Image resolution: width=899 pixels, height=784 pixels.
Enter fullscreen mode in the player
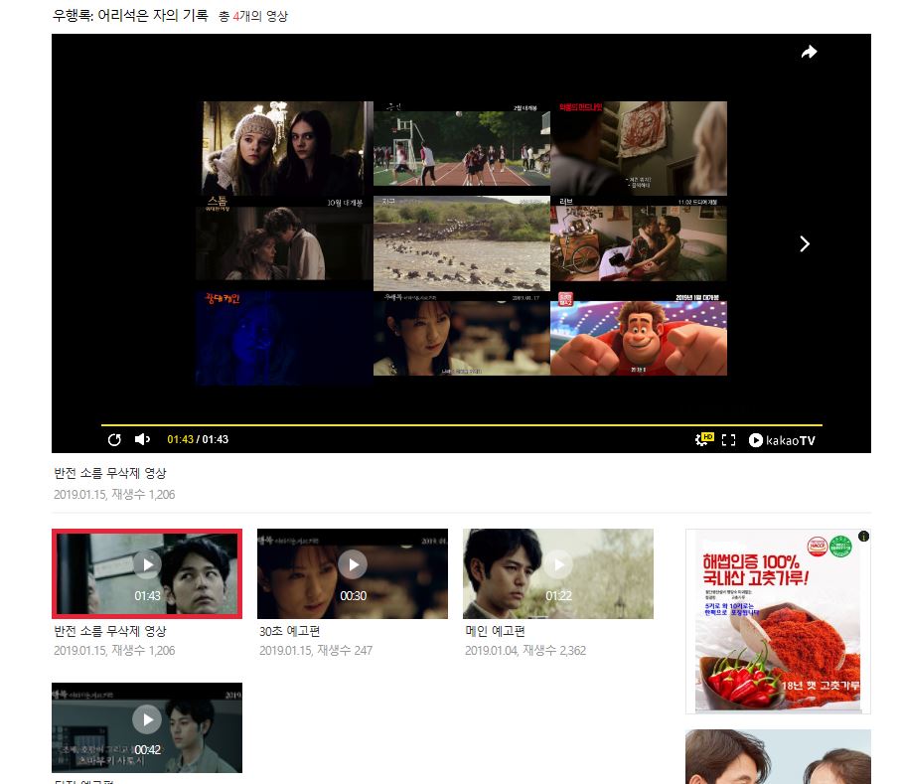(x=728, y=440)
